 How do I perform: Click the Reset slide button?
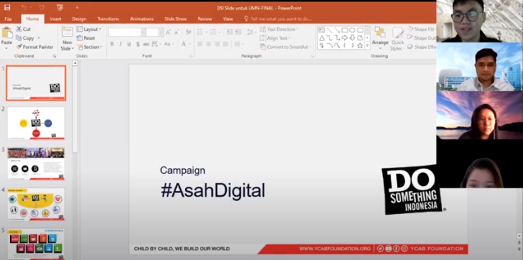pyautogui.click(x=86, y=38)
